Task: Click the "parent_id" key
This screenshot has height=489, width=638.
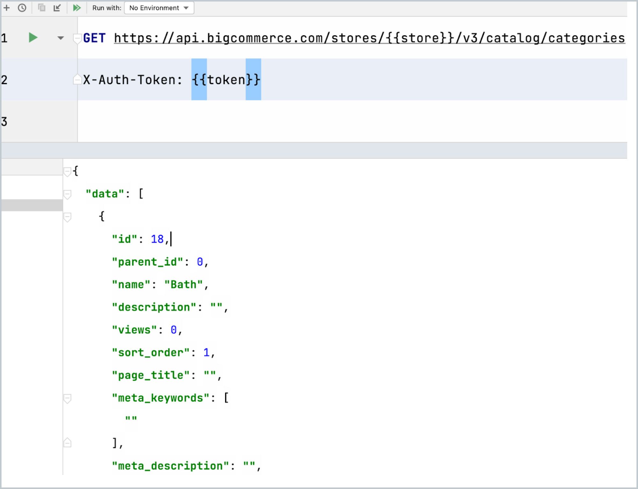Action: coord(147,262)
